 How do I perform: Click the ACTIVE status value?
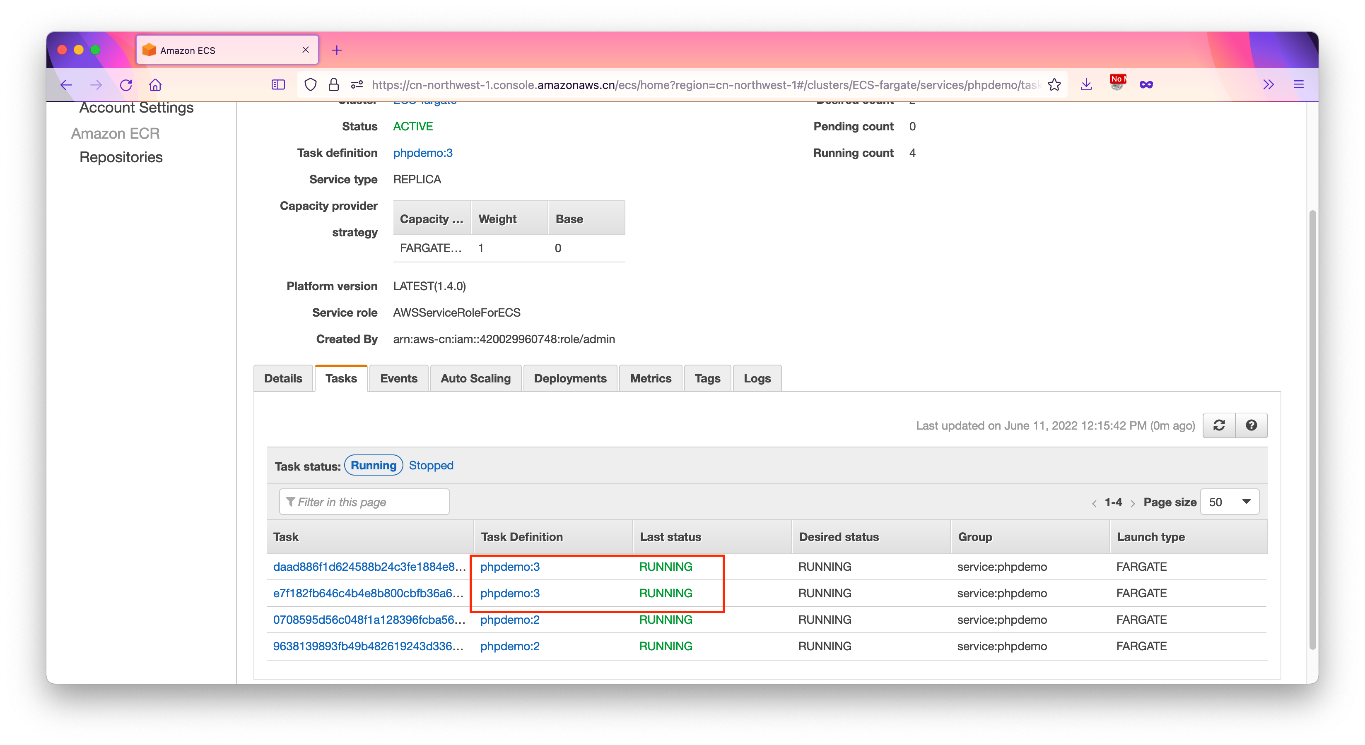413,127
